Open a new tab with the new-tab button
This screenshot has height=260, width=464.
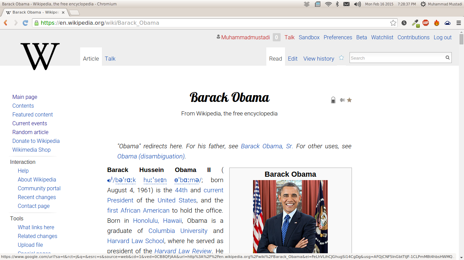pos(74,13)
